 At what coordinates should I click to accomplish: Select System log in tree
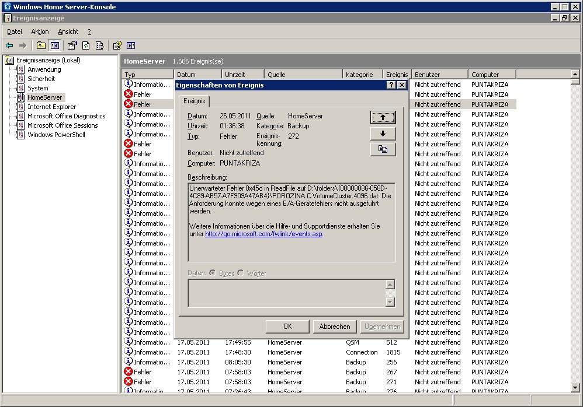[x=38, y=88]
